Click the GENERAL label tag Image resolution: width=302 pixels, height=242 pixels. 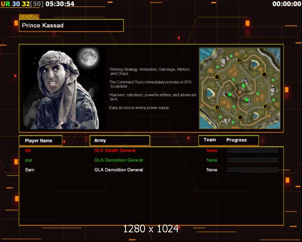click(x=29, y=17)
